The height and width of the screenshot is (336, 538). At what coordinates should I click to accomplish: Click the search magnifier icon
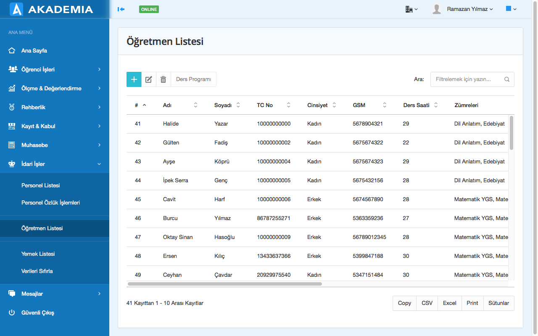click(x=507, y=79)
